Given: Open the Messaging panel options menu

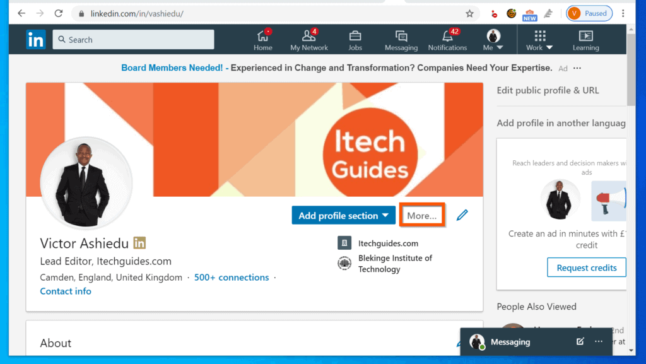Looking at the screenshot, I should tap(598, 341).
